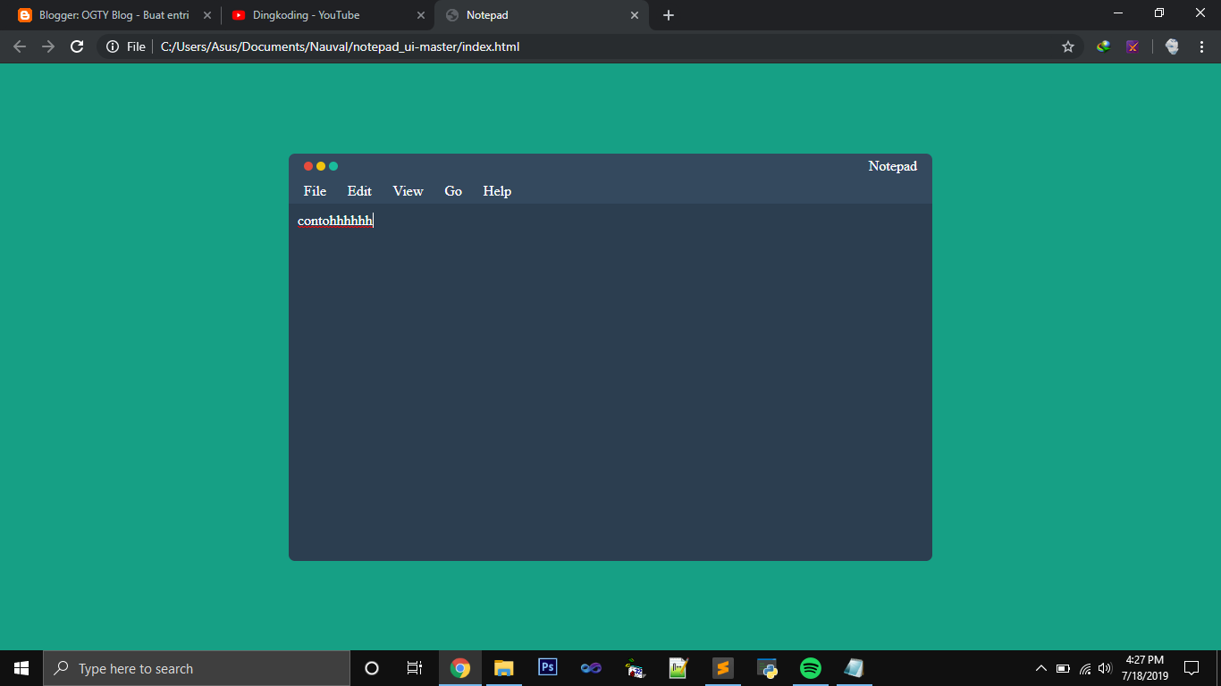Screen dimensions: 1221x686
Task: Expand hidden icons in the system tray
Action: point(1040,667)
